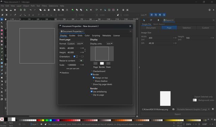Open the XML editor icon

coord(109,10)
